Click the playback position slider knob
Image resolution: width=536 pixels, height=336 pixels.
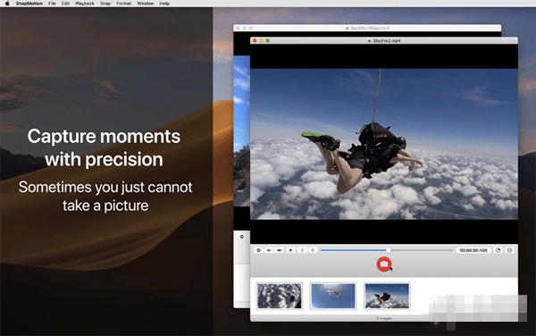389,250
